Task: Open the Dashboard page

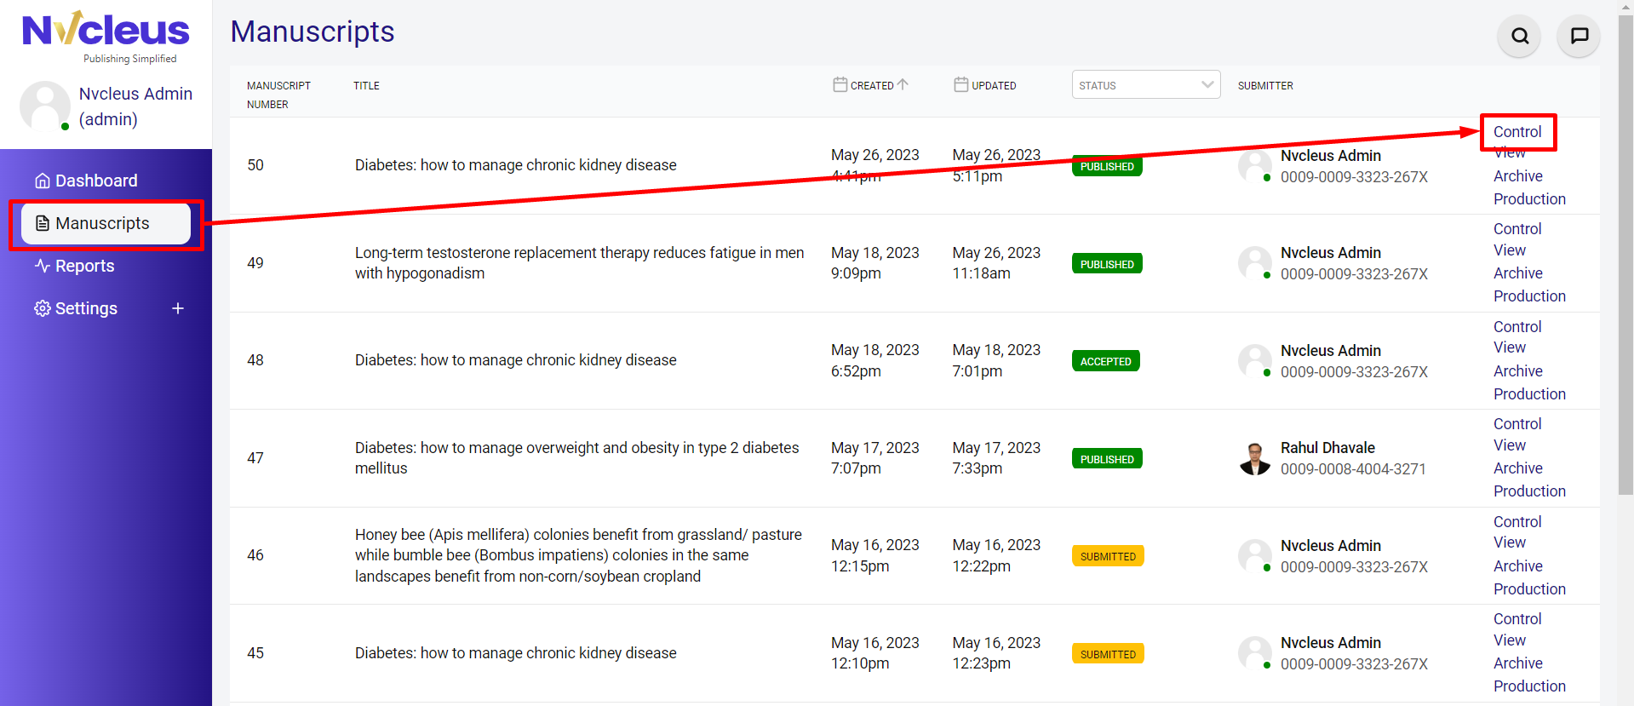Action: pyautogui.click(x=95, y=181)
